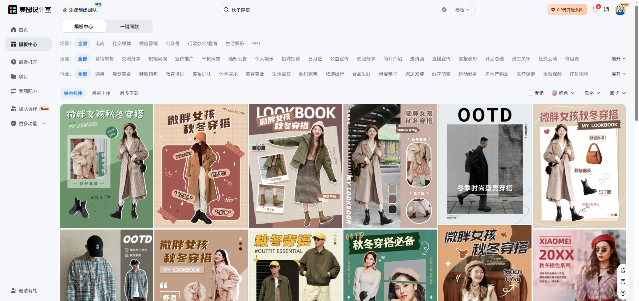Select 电商 scene filter

[x=100, y=44]
